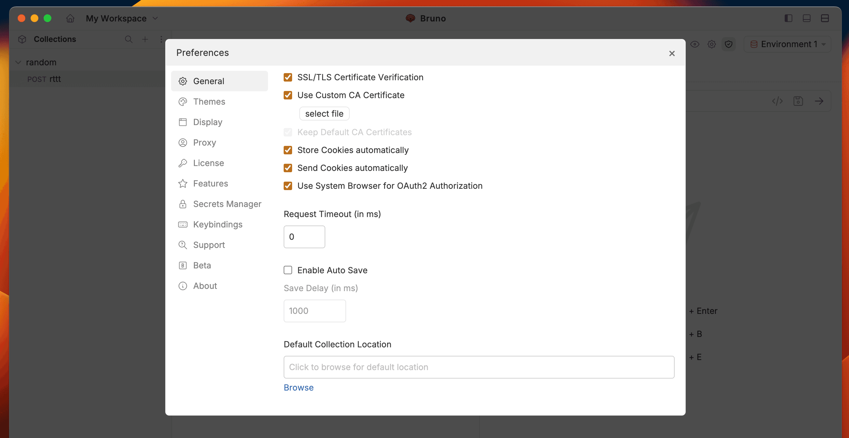Viewport: 849px width, 438px height.
Task: Click the home icon in the top bar
Action: pyautogui.click(x=70, y=19)
